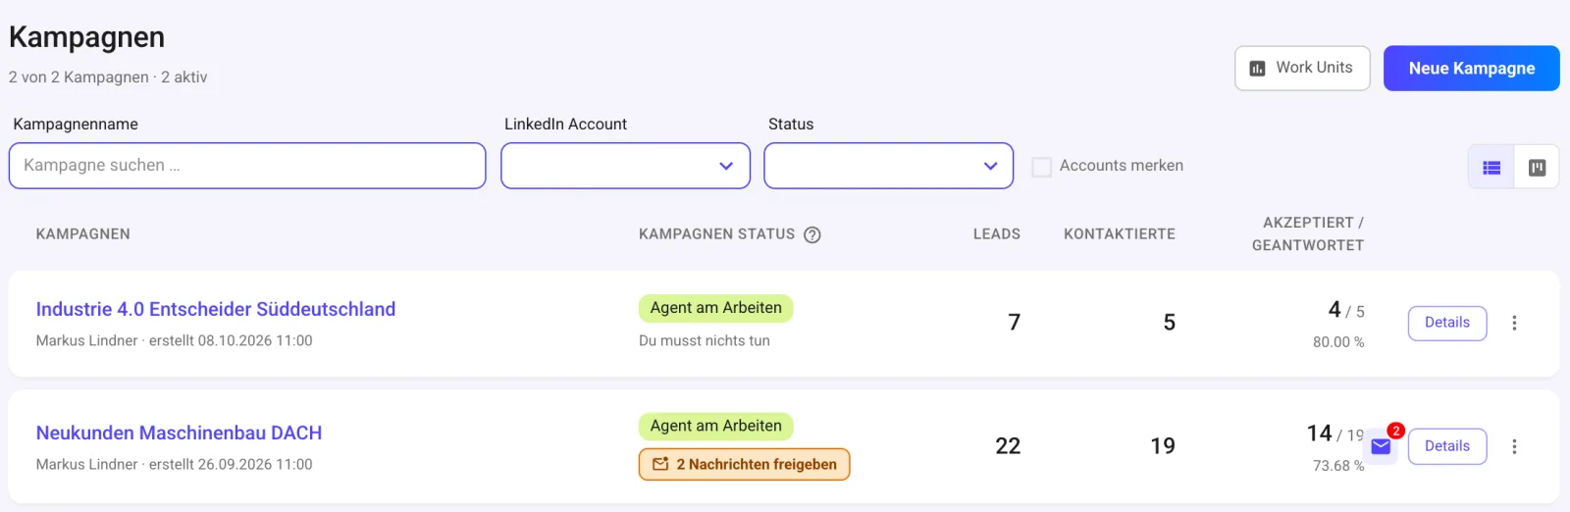Open the mail icon with 2 notifications
The width and height of the screenshot is (1570, 512).
pyautogui.click(x=1382, y=446)
